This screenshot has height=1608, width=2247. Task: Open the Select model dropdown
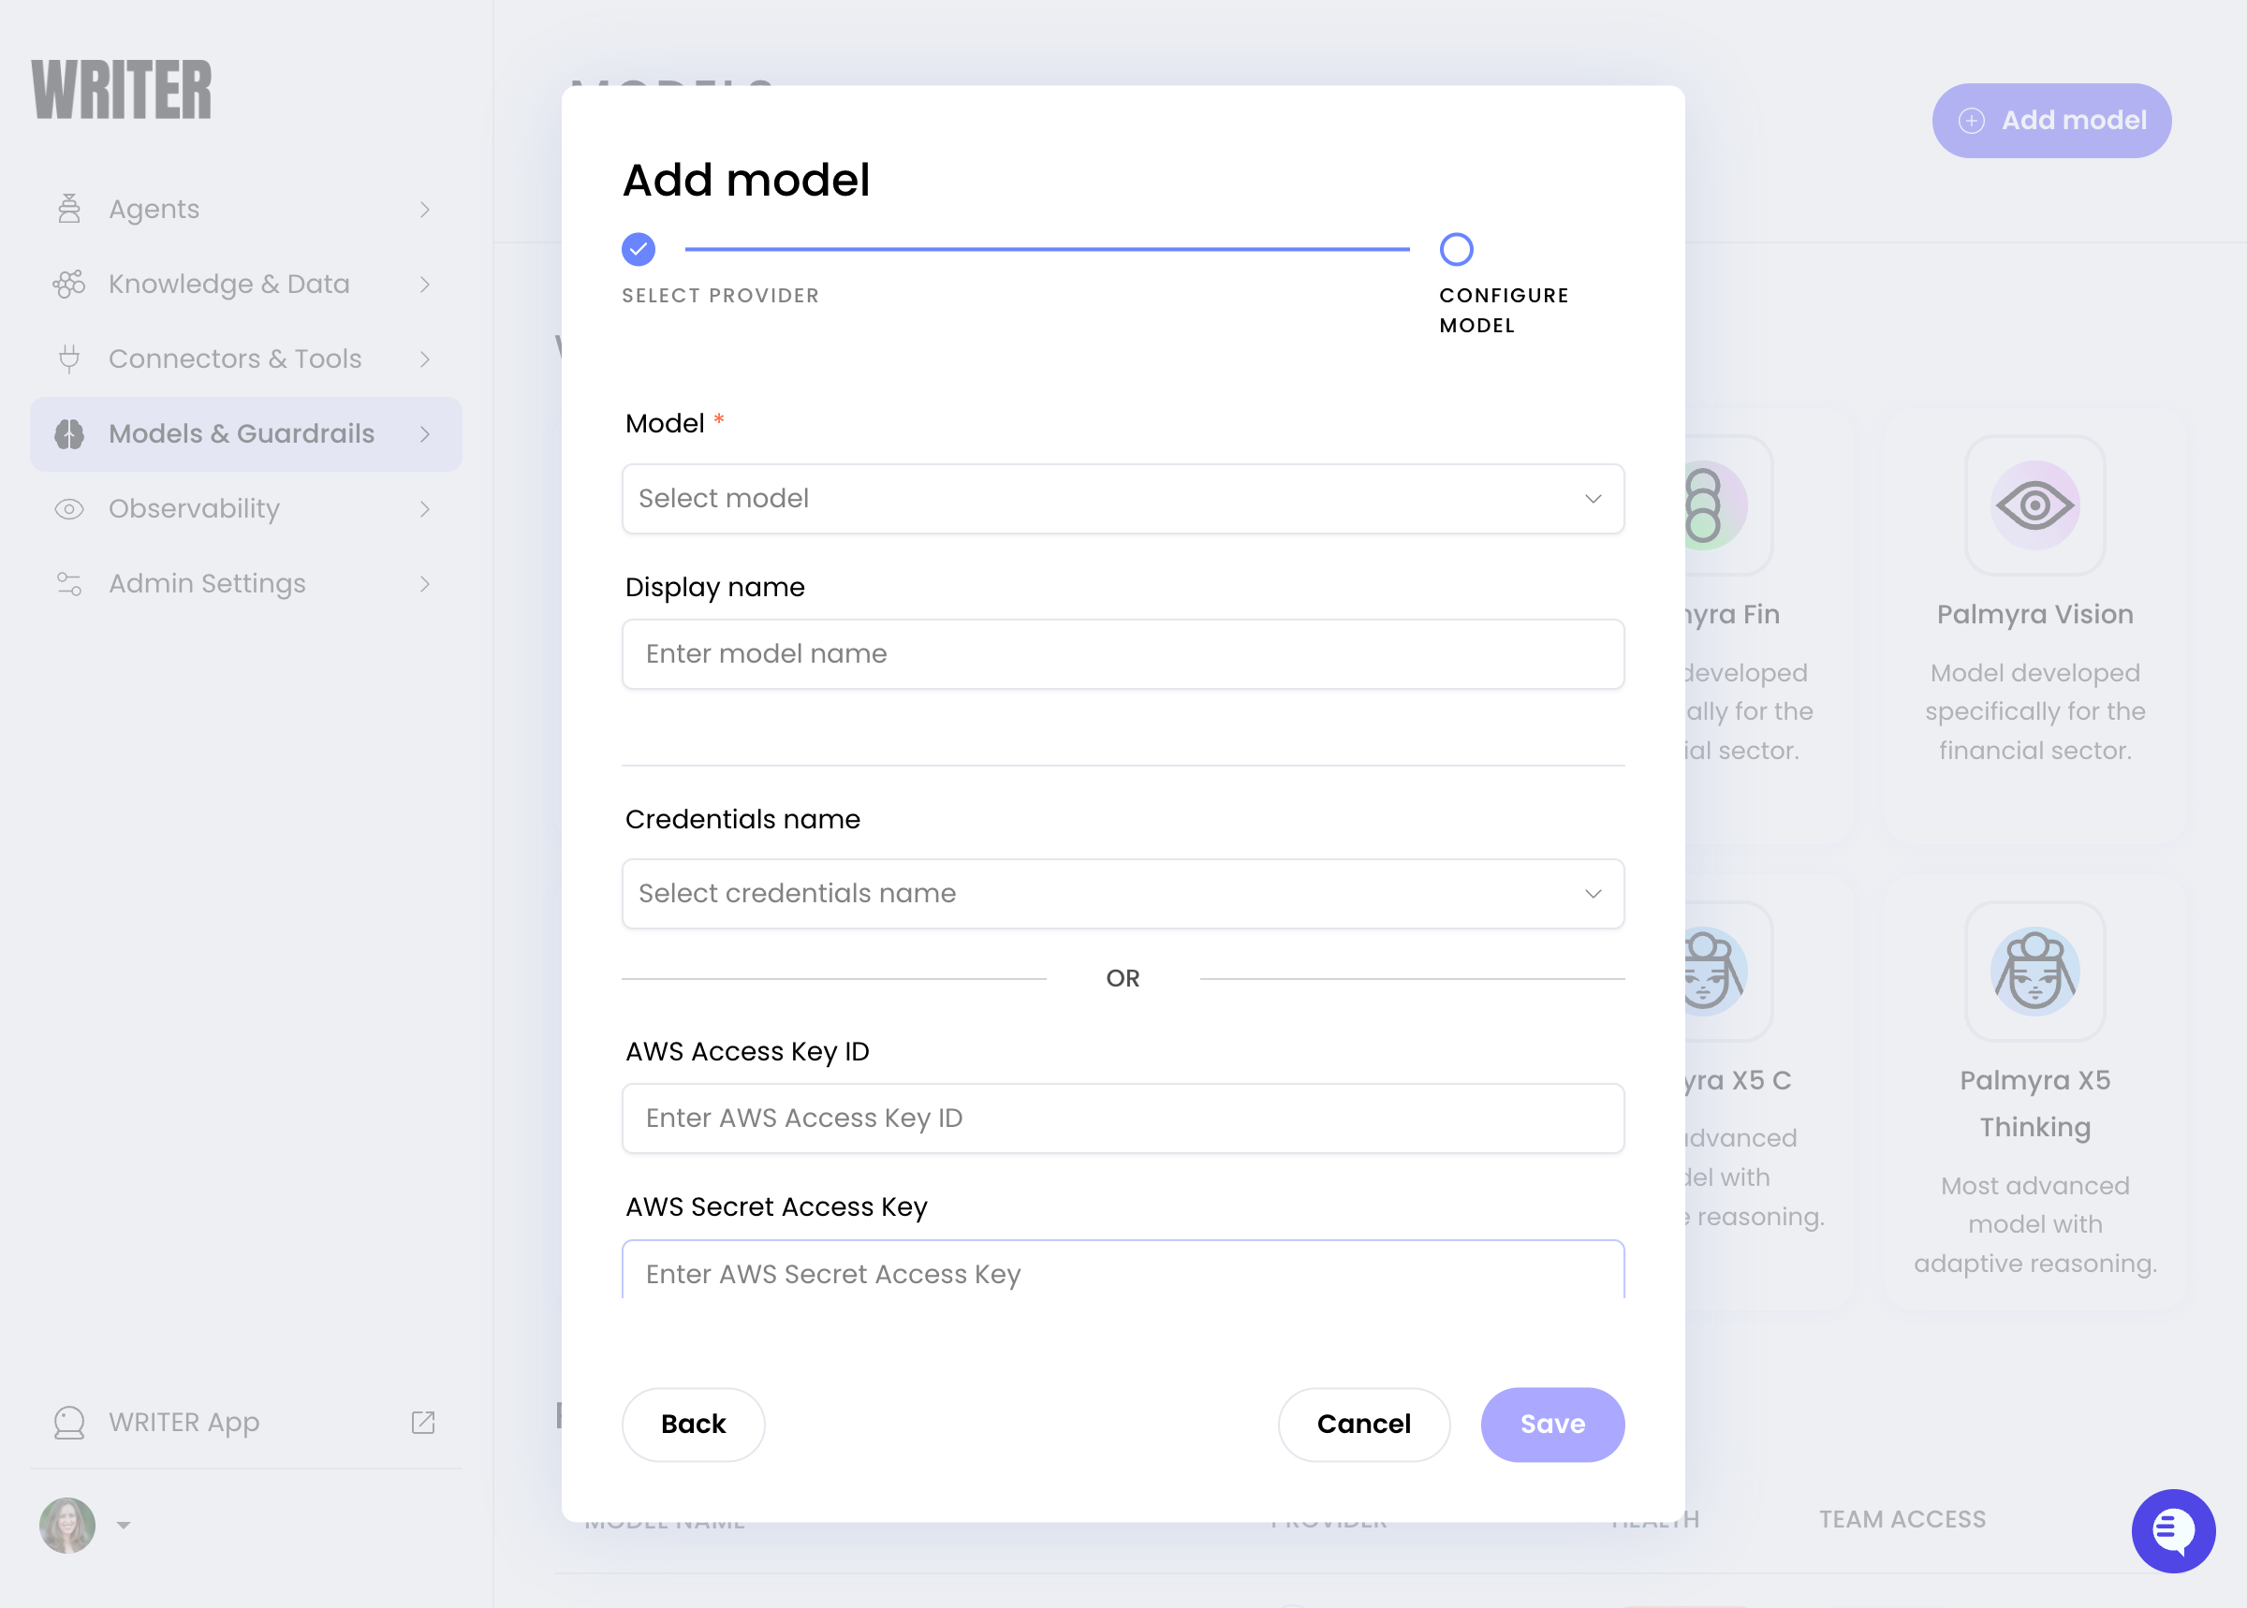tap(1122, 499)
